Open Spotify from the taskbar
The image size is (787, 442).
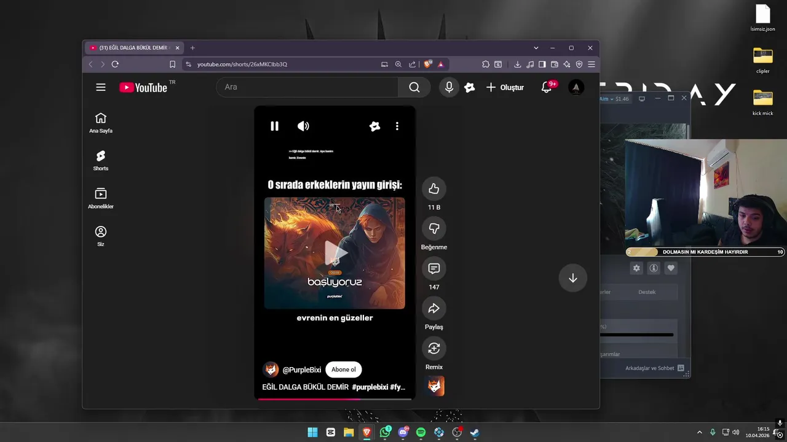[x=421, y=432]
